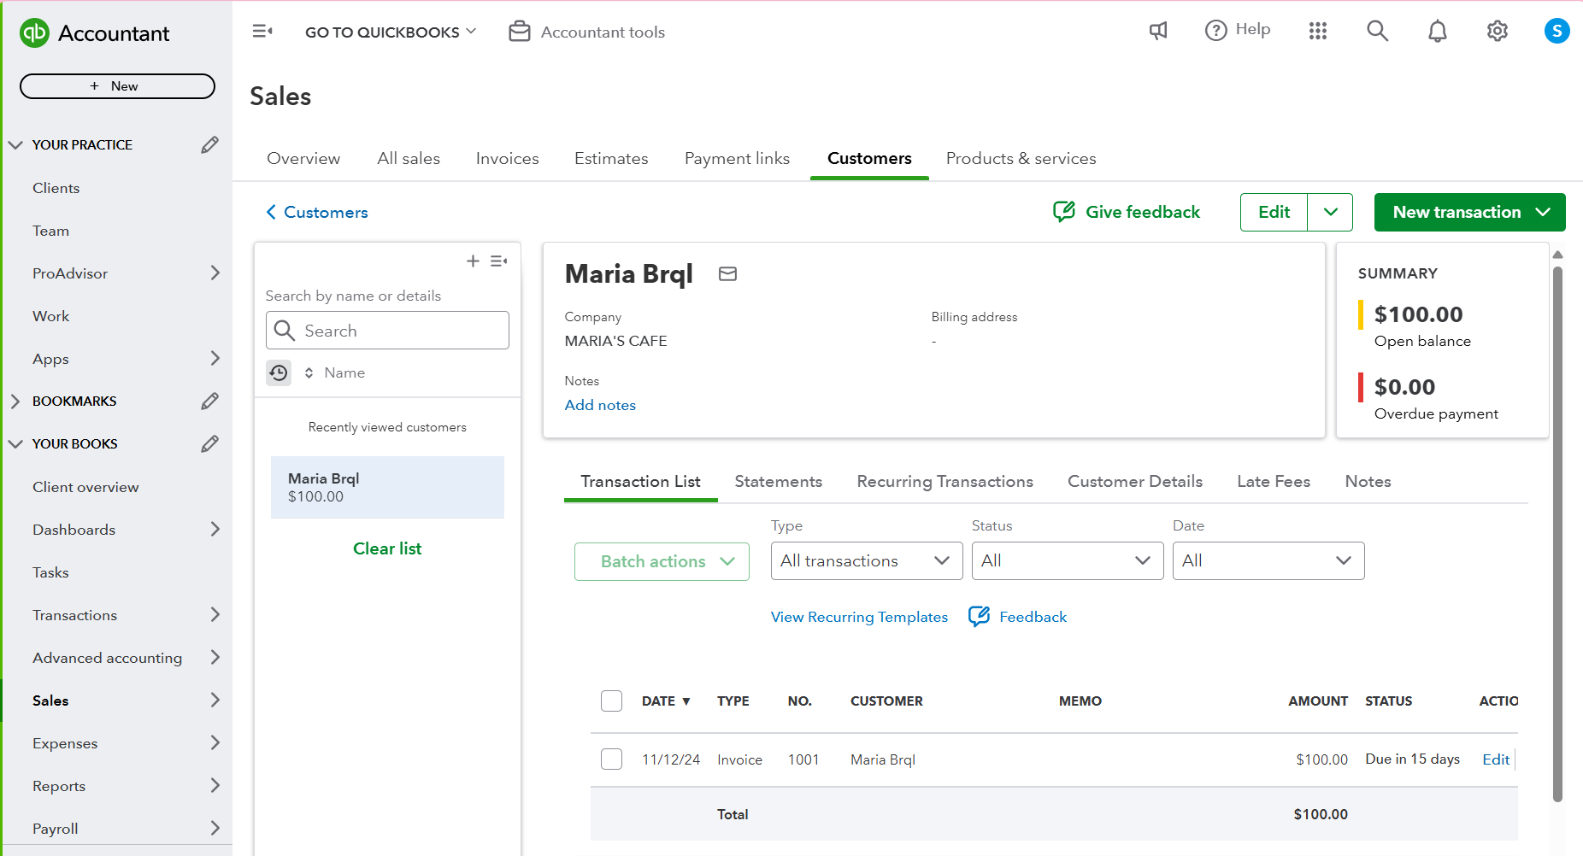Screen dimensions: 1583x856
Task: Open the Accountant tools briefcase icon
Action: coord(520,32)
